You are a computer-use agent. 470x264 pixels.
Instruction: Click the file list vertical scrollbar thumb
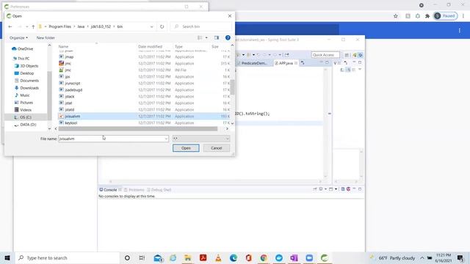pos(232,87)
